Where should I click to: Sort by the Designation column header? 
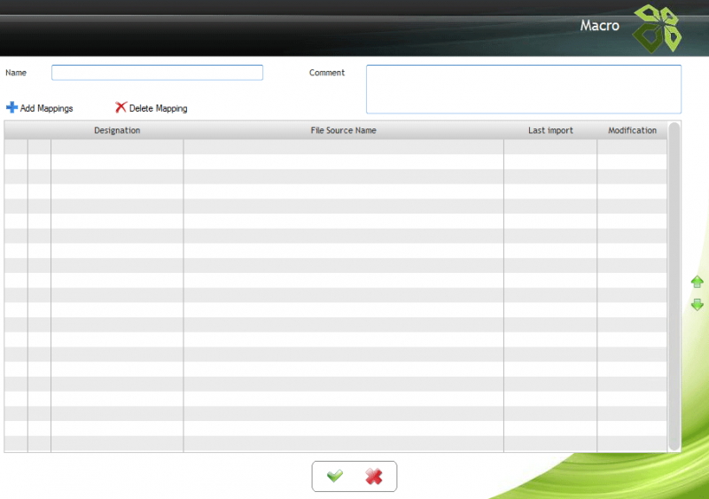point(117,130)
